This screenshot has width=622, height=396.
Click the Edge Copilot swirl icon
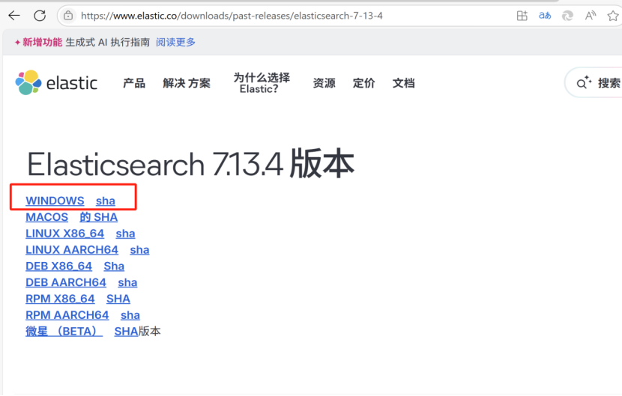[567, 16]
